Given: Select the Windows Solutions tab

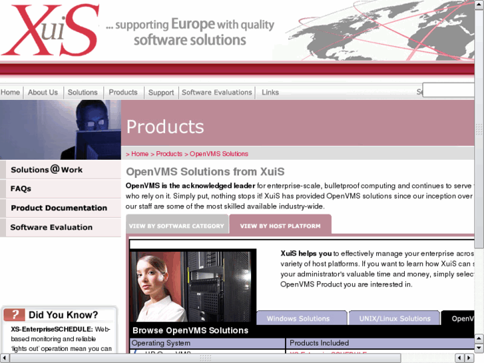Looking at the screenshot, I should click(302, 318).
